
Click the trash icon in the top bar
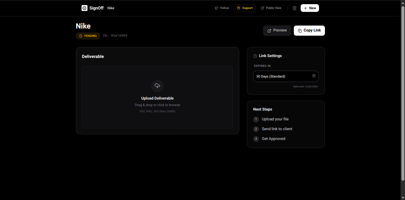click(294, 8)
